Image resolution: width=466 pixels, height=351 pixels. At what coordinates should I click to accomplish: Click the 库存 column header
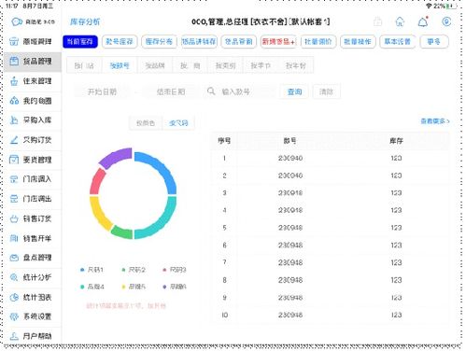pos(396,141)
